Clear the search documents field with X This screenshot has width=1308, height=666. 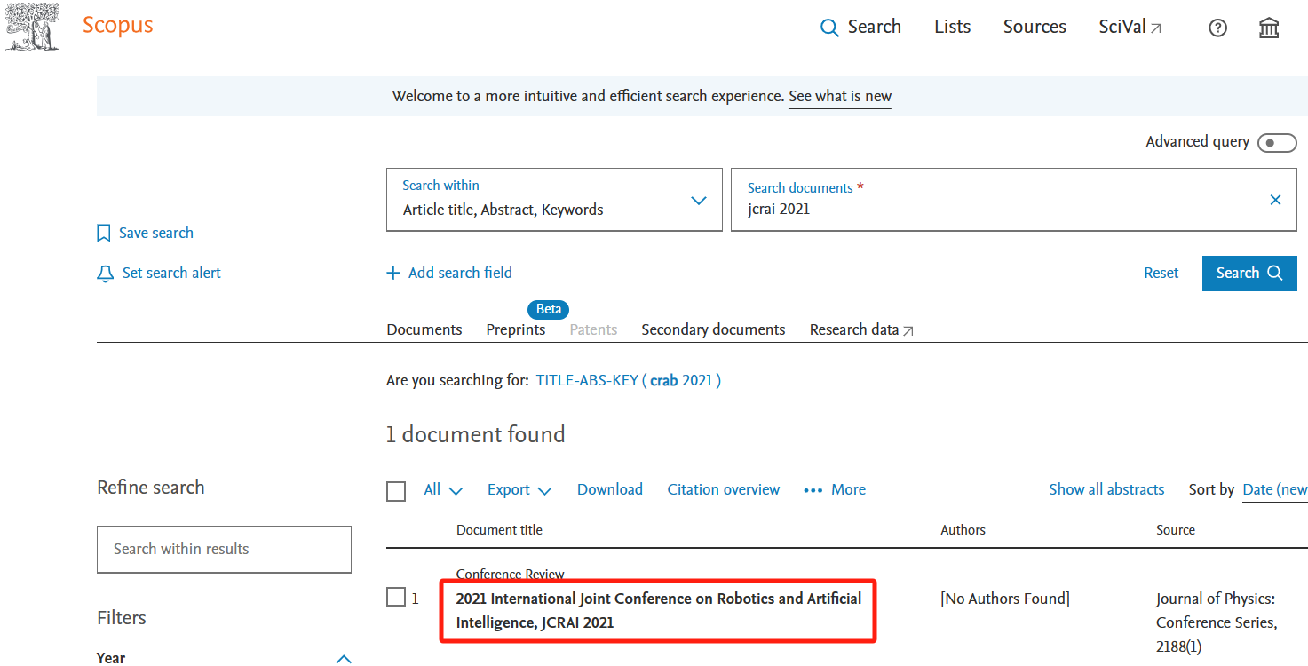pos(1275,201)
